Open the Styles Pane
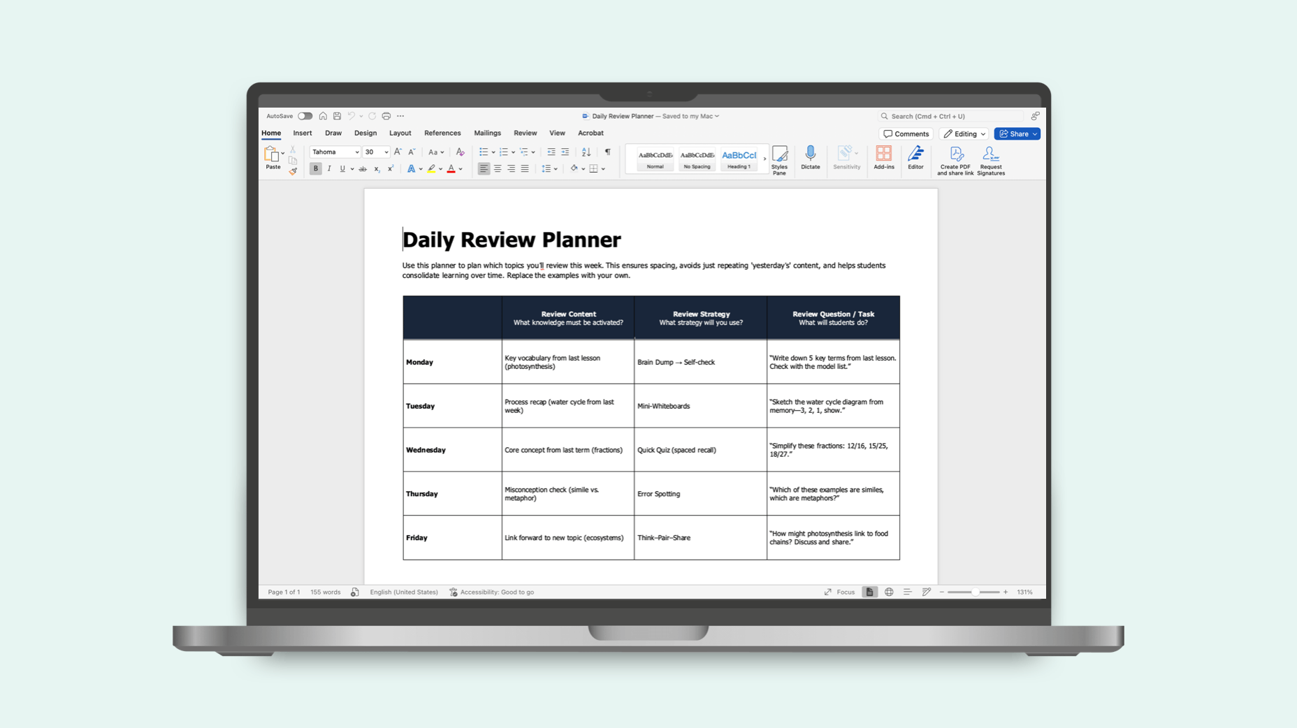This screenshot has width=1297, height=728. click(779, 161)
